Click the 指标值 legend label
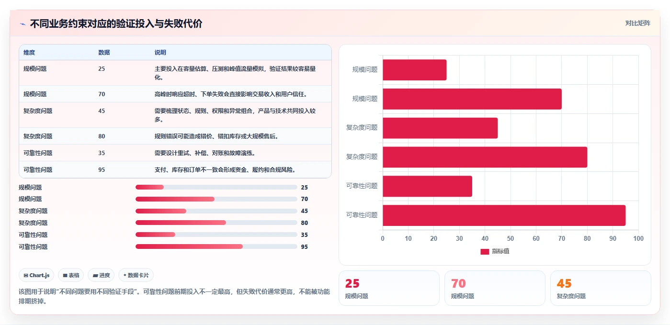 pos(500,251)
